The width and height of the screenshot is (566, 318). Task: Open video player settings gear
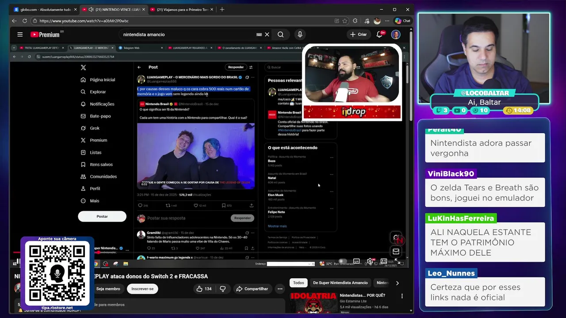click(370, 261)
